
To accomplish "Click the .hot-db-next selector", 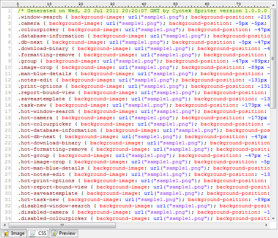I will [x=37, y=137].
